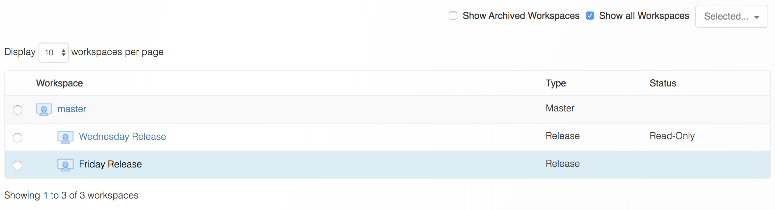Click the Friday Release workspace name
775x210 pixels.
(x=110, y=164)
